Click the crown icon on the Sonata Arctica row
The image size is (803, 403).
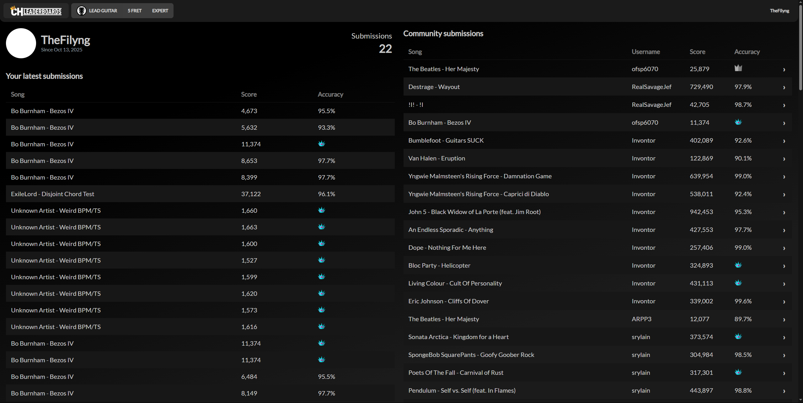click(738, 336)
